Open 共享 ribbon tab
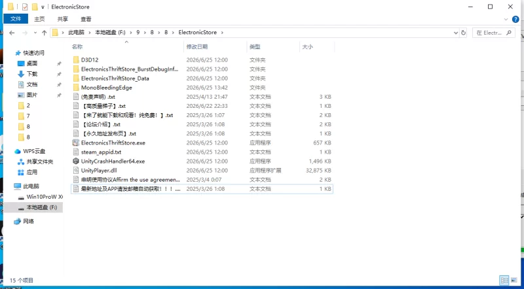The height and width of the screenshot is (289, 524). [x=62, y=19]
